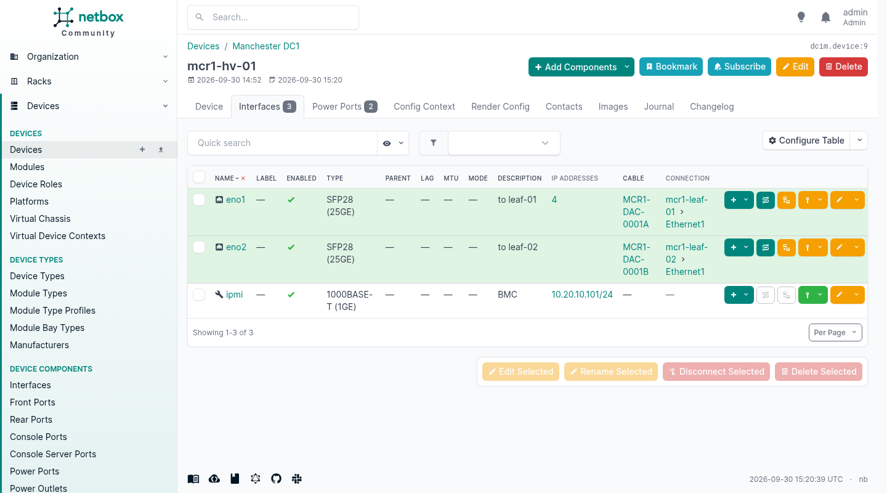
Task: Go to the Changelog tab
Action: pyautogui.click(x=712, y=107)
